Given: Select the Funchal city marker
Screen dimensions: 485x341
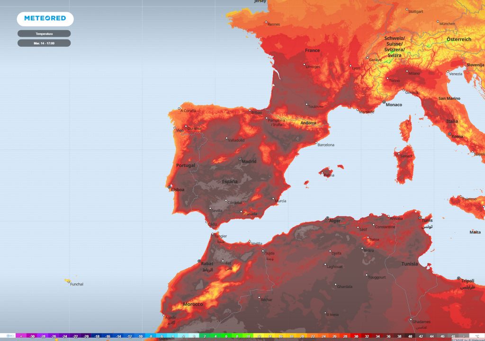Looking at the screenshot, I should [x=69, y=282].
